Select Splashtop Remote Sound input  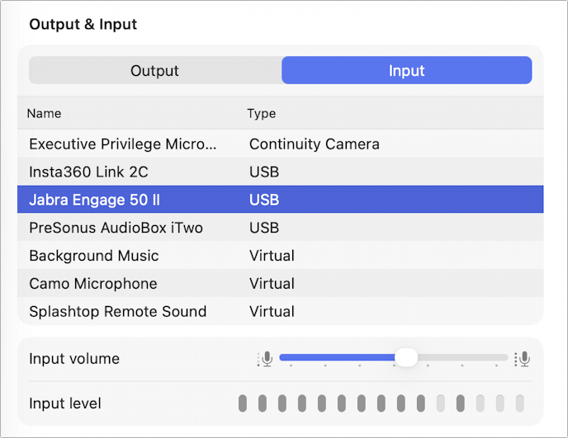coord(117,312)
